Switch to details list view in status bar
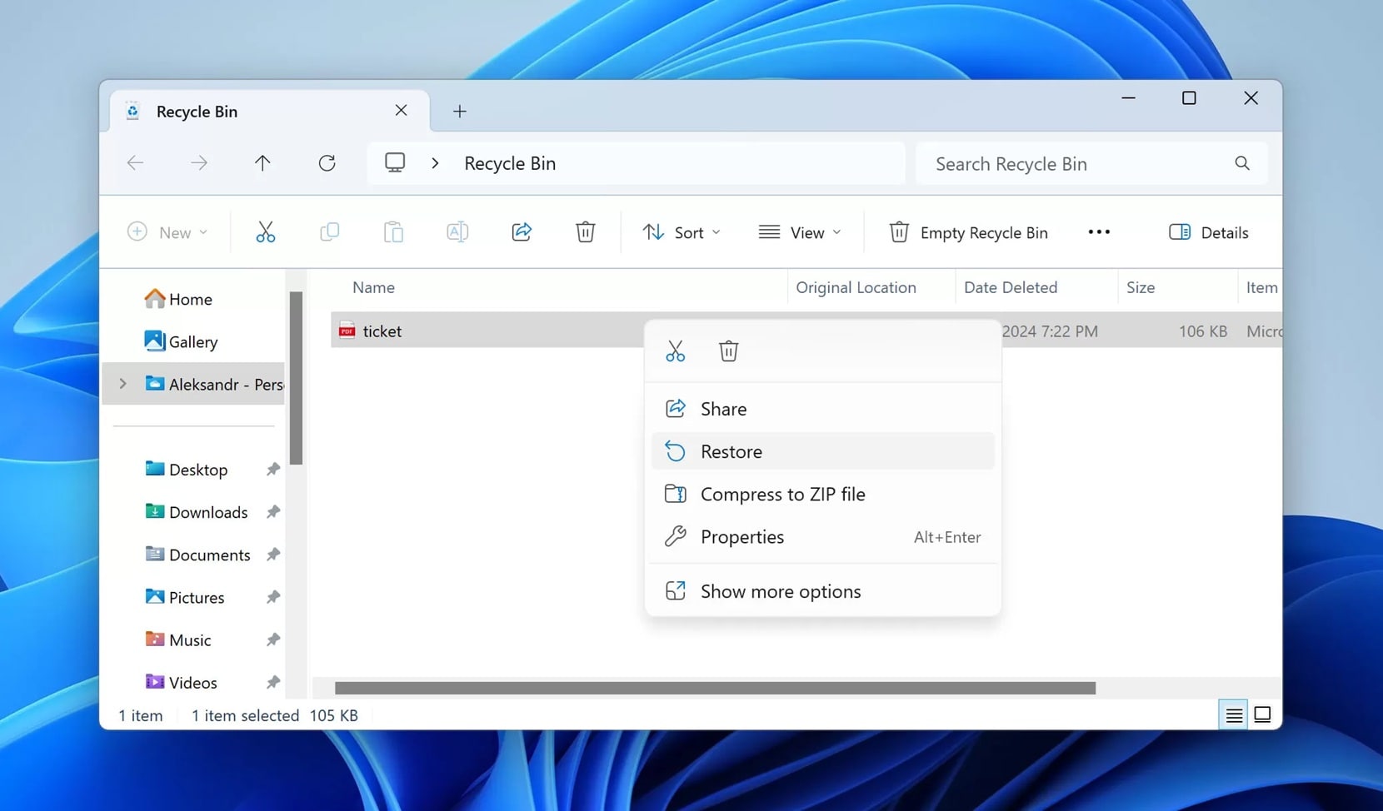 [x=1234, y=714]
